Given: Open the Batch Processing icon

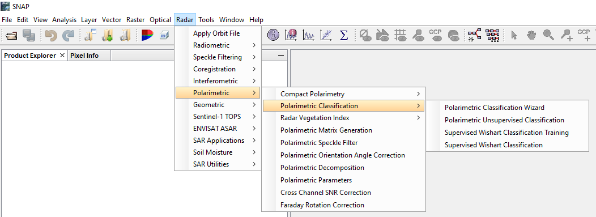Looking at the screenshot, I should click(493, 35).
